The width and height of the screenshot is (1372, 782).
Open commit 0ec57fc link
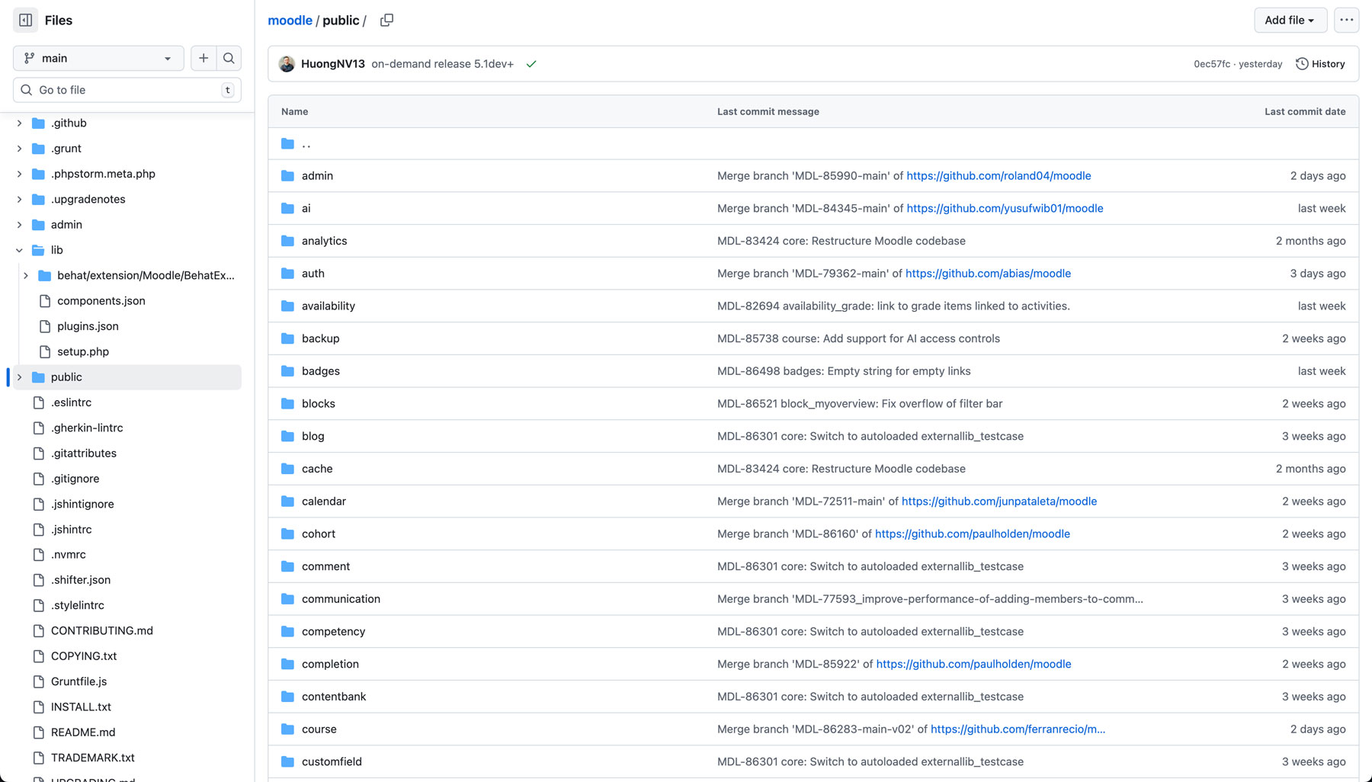pyautogui.click(x=1211, y=64)
